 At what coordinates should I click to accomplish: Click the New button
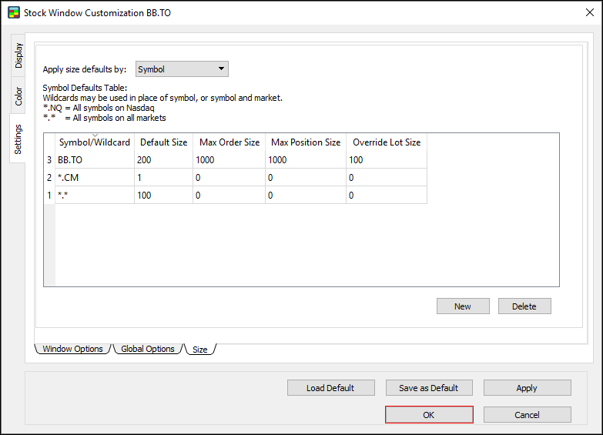point(463,306)
